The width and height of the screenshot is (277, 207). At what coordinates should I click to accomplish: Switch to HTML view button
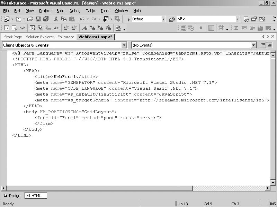pos(36,196)
